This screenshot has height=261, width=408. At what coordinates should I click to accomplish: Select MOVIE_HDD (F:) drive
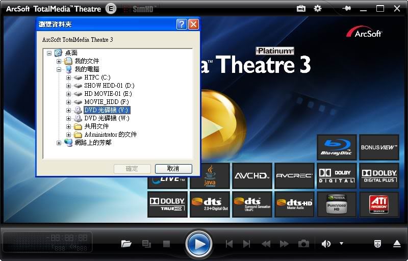[x=107, y=102]
